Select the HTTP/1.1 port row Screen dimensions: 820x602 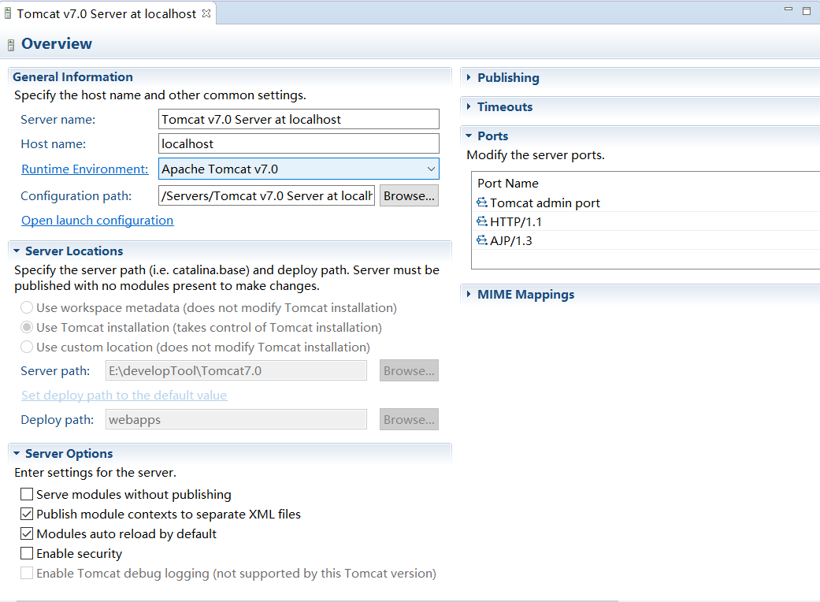(646, 221)
